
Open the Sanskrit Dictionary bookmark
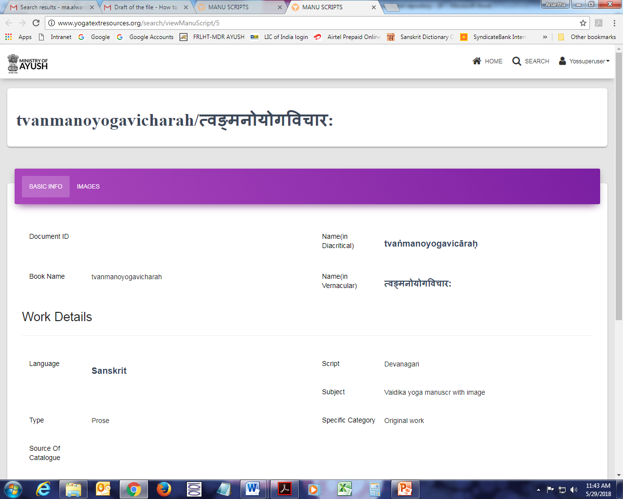421,37
